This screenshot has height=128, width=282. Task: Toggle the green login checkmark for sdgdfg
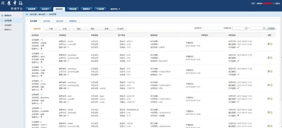[238, 47]
